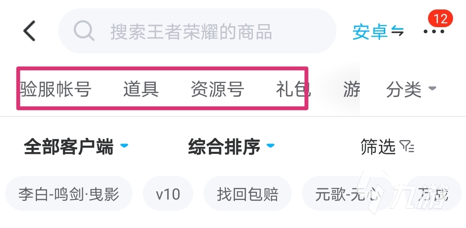Open the 验服帐号 tab
466x228 pixels.
56,89
